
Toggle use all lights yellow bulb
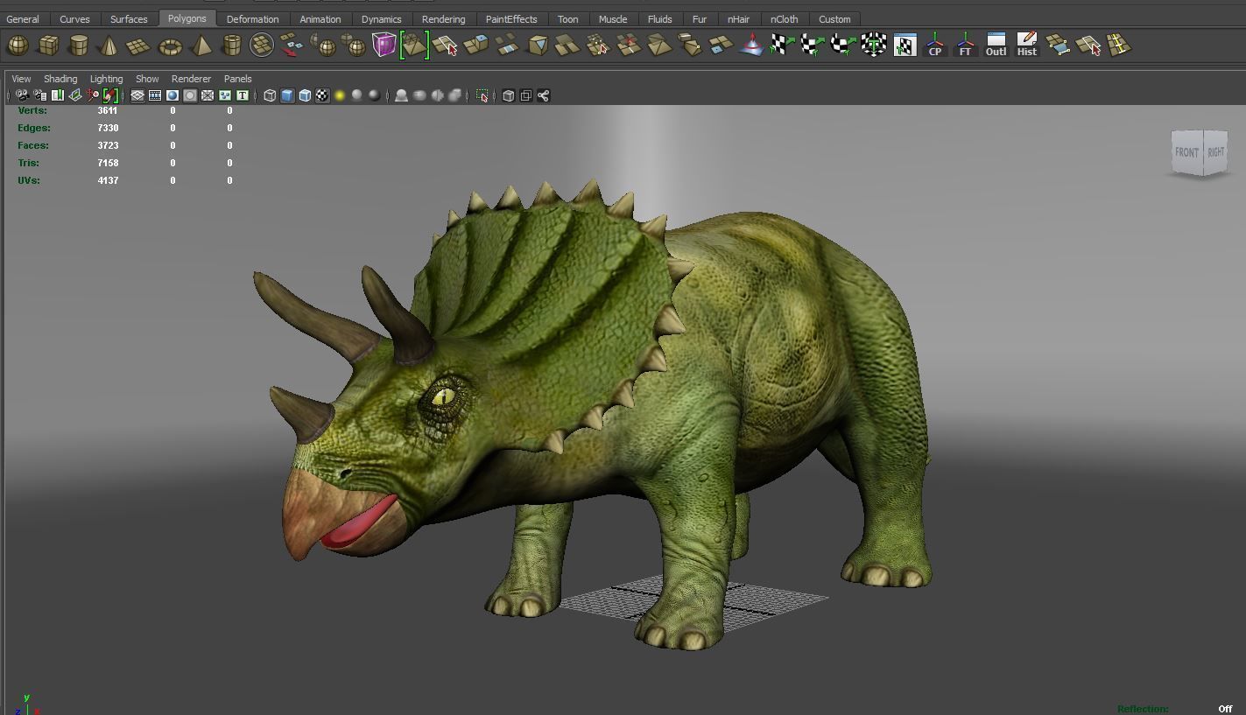tap(340, 95)
